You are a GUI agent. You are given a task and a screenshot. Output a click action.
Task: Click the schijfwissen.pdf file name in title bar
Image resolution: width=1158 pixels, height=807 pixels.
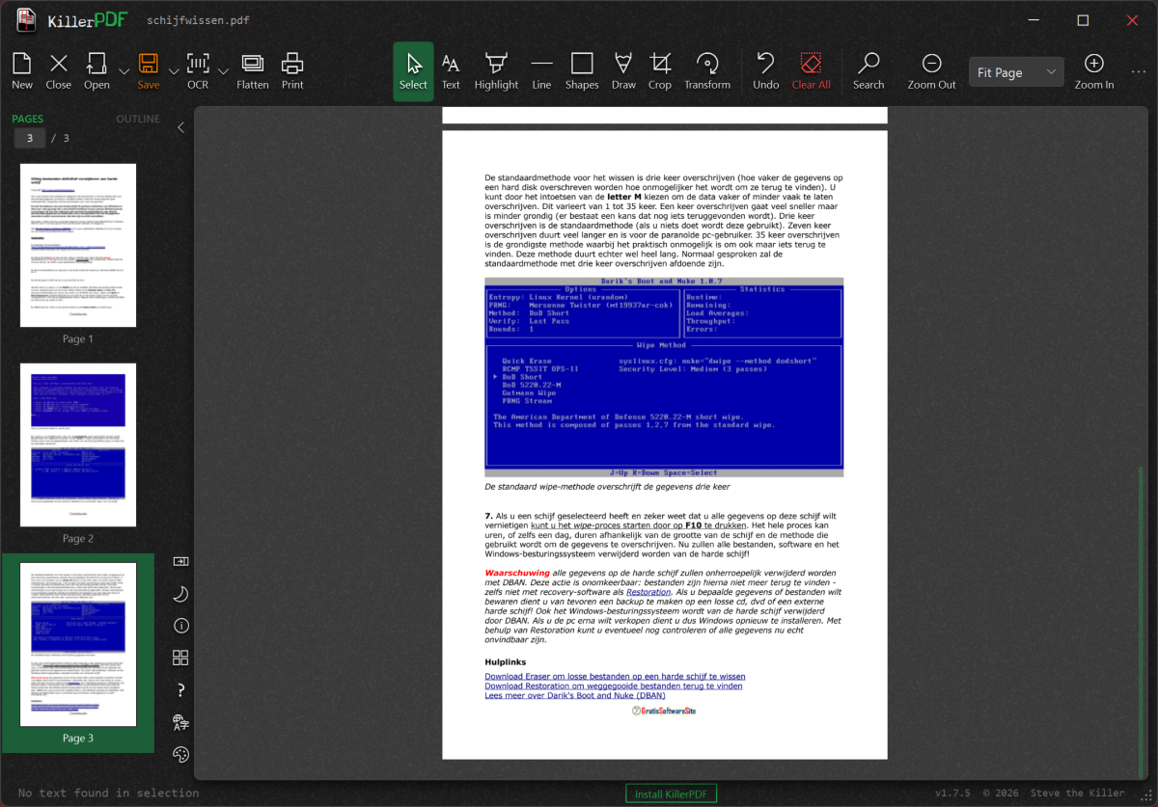point(198,20)
